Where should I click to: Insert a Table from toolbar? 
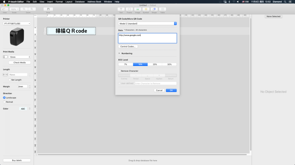162,9
